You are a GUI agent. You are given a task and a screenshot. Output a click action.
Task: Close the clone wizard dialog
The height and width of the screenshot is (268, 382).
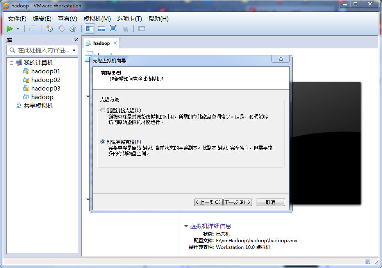(281, 59)
